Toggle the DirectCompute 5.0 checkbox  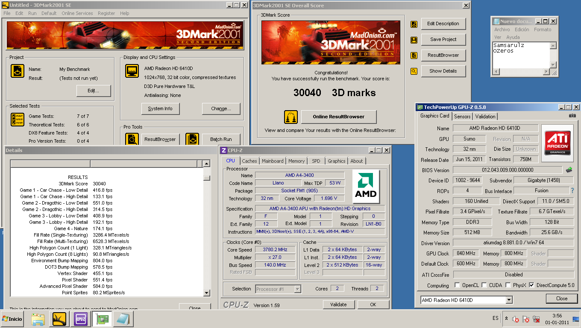532,285
